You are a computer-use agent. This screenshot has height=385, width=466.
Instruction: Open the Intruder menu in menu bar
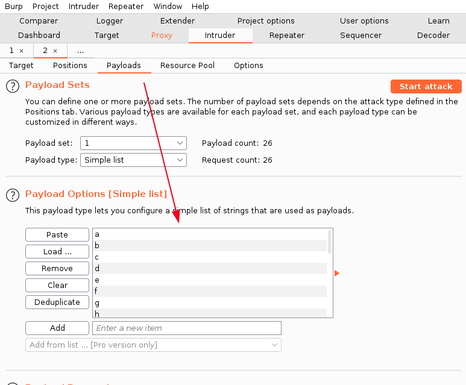[83, 6]
